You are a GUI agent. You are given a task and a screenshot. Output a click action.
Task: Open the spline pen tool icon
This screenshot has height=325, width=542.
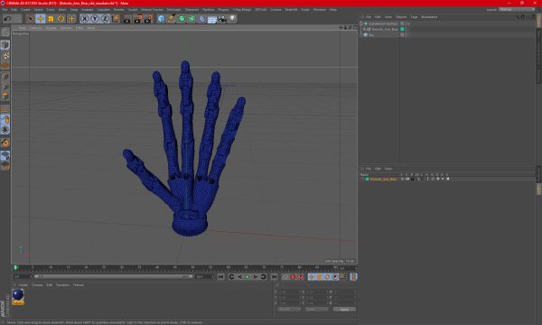click(171, 19)
